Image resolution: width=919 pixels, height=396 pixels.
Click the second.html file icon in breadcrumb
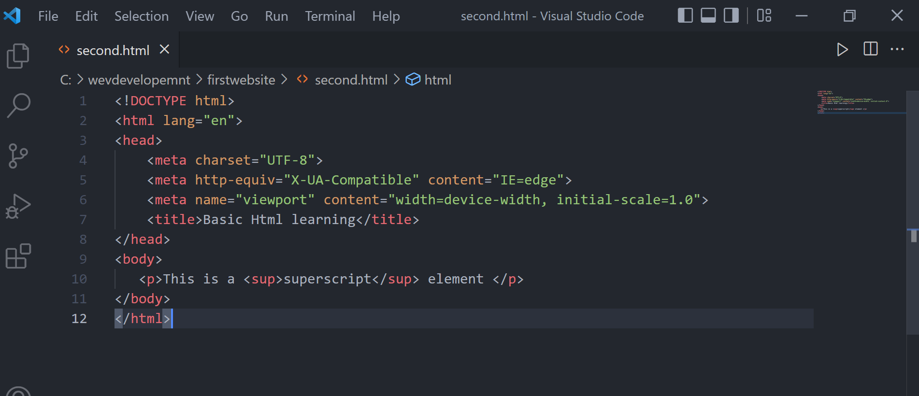click(x=302, y=79)
